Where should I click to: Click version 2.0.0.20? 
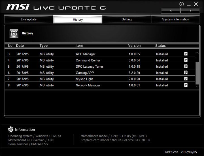134,79
